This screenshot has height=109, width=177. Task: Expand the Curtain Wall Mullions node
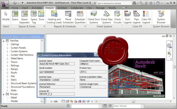click(7, 55)
